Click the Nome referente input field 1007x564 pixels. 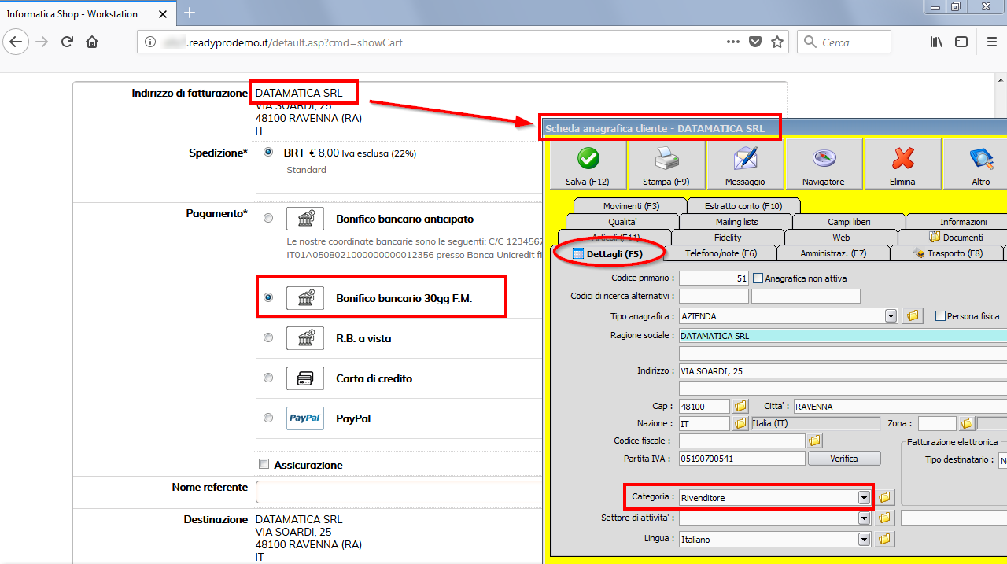pyautogui.click(x=399, y=492)
